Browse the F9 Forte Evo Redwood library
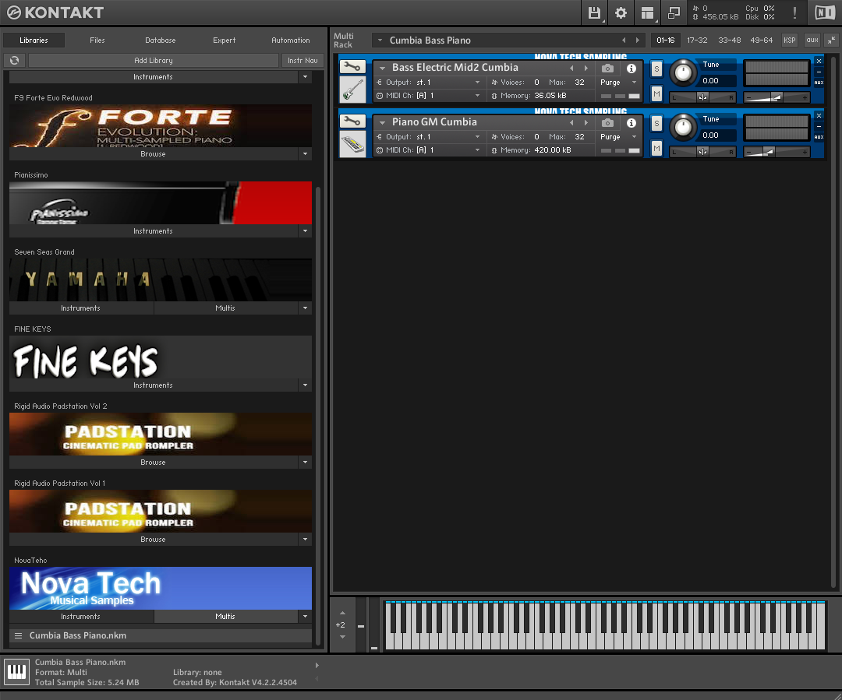This screenshot has height=700, width=842. [153, 154]
